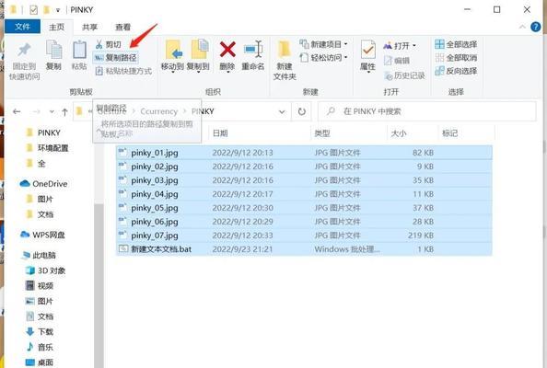
Task: Collapse the ribbon with the chevron
Action: (x=522, y=27)
